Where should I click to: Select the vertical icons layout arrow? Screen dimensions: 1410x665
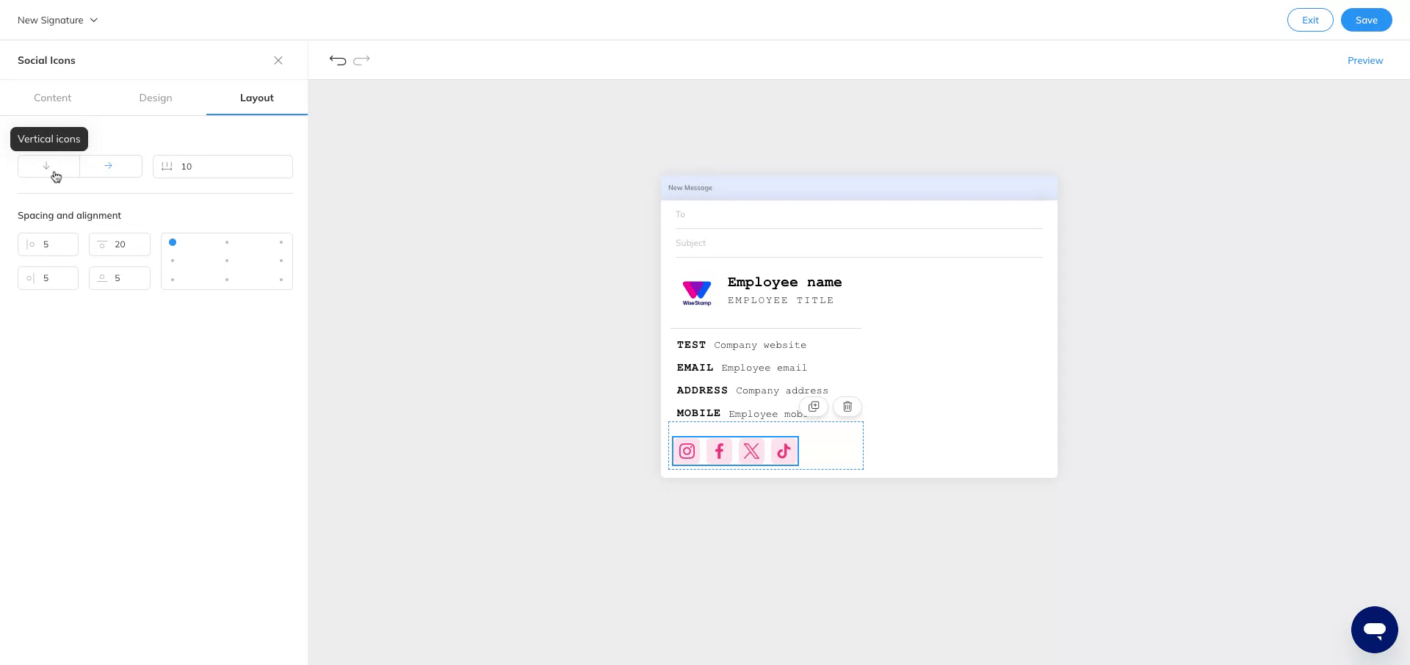pos(46,166)
